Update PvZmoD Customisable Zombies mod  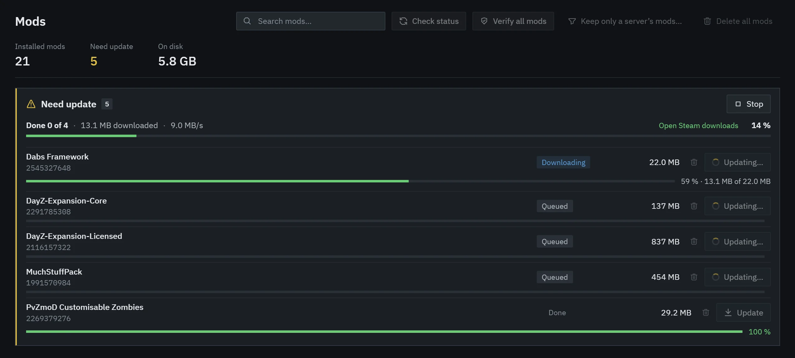coord(743,312)
